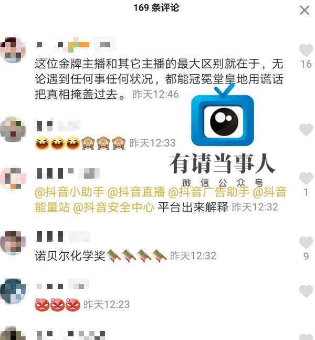Viewport: 315px width, 340px height.
Task: Tap the 平台出来解释 comment text
Action: click(193, 207)
